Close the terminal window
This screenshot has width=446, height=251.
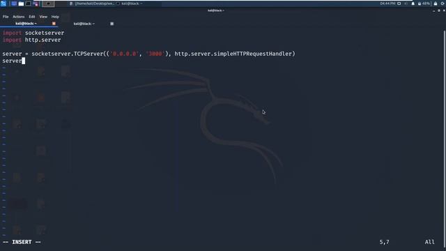click(x=444, y=10)
